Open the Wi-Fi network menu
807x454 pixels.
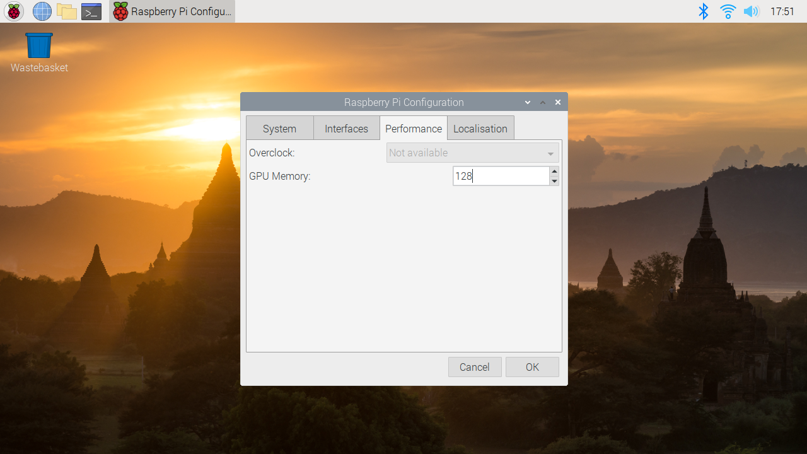coord(728,11)
